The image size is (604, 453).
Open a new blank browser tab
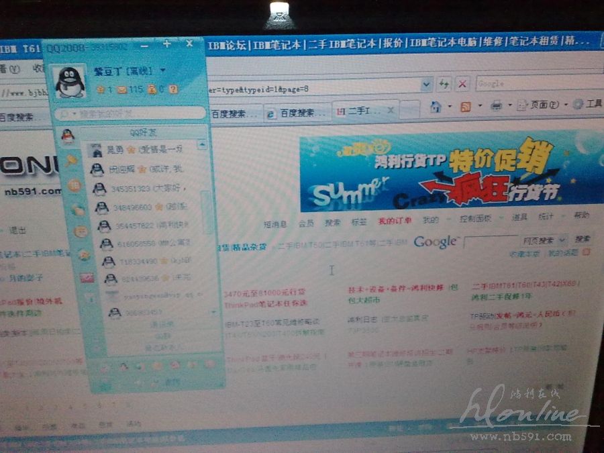[409, 109]
